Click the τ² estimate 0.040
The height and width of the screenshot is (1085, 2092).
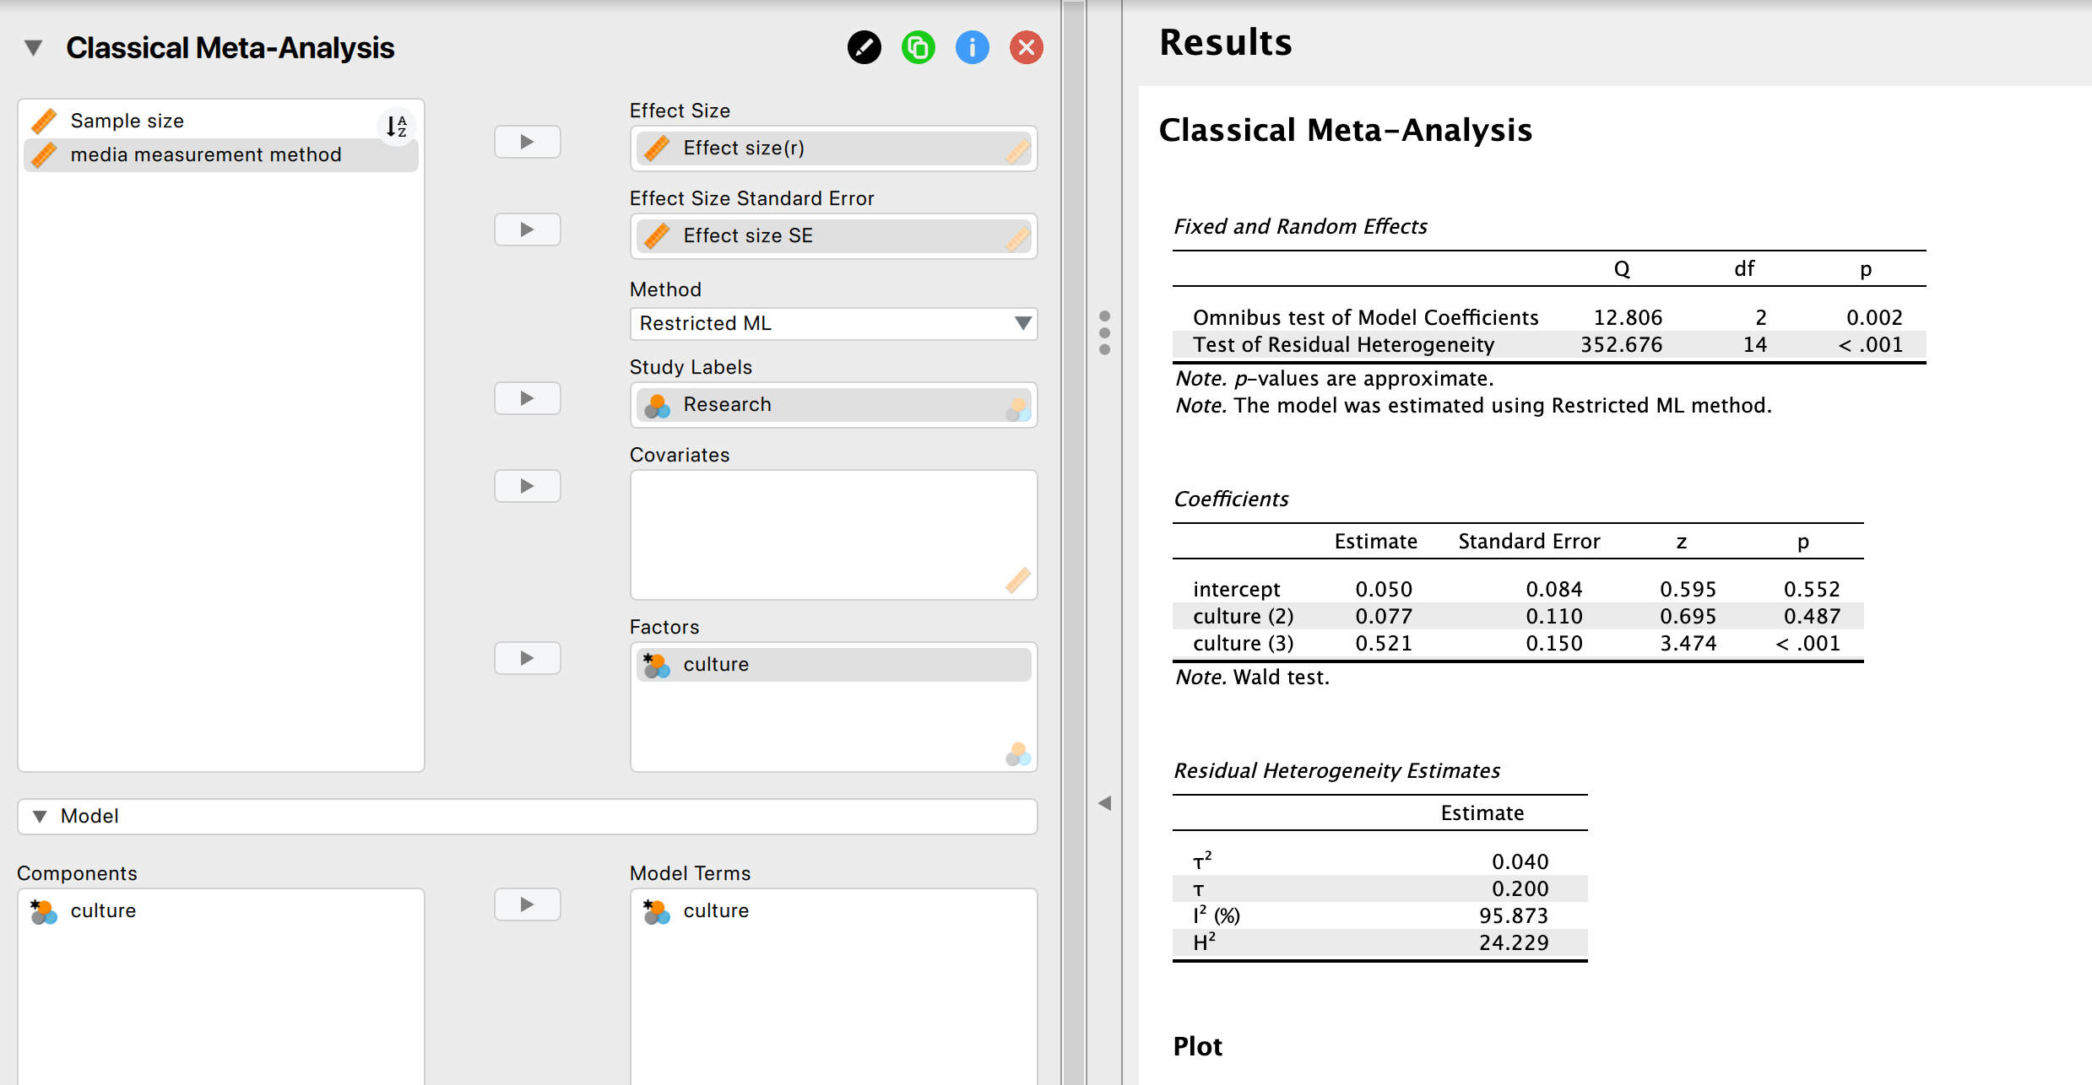(x=1520, y=862)
